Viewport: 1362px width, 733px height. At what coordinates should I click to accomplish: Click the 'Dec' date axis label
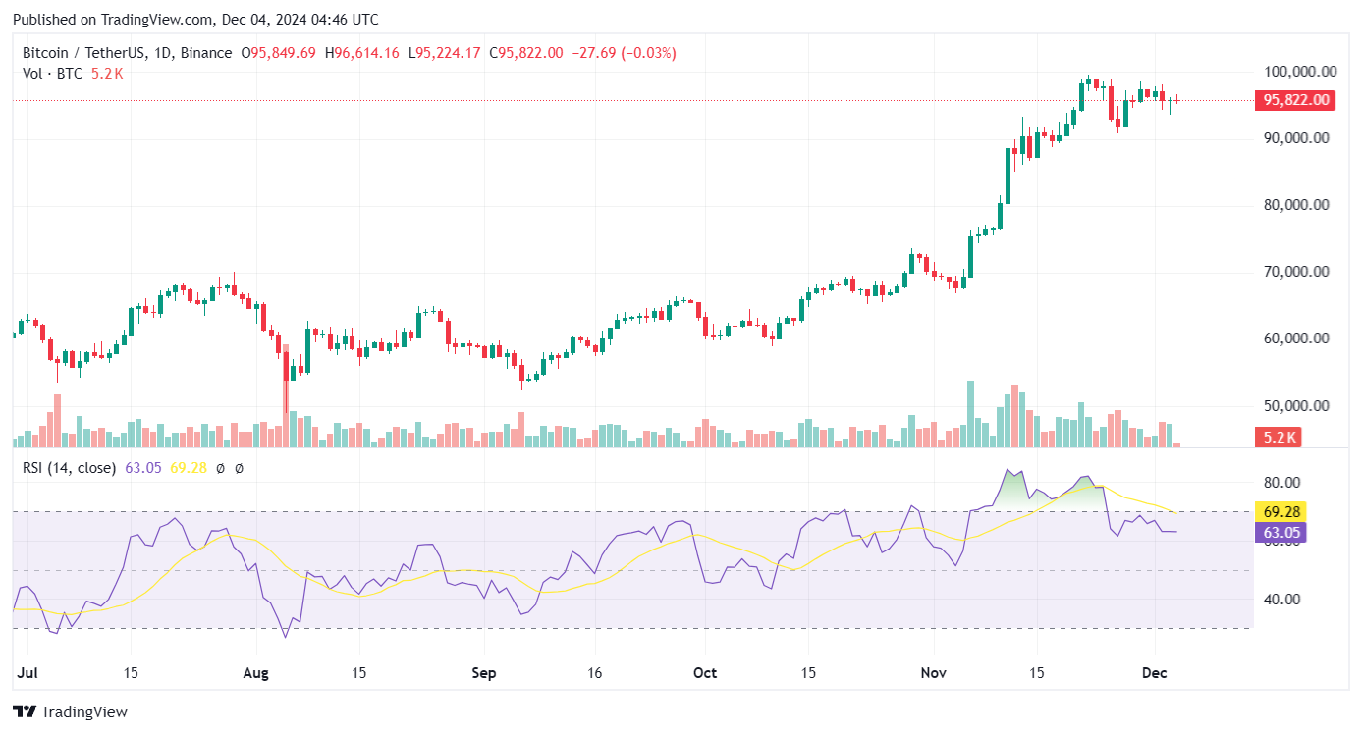tap(1155, 673)
